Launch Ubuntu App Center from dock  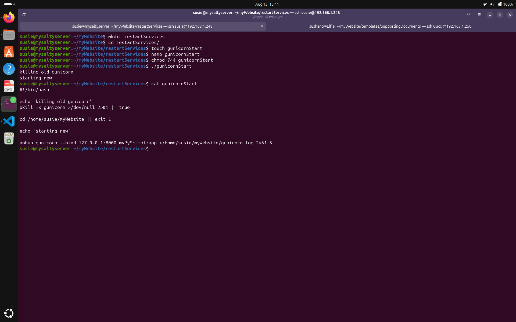click(9, 52)
